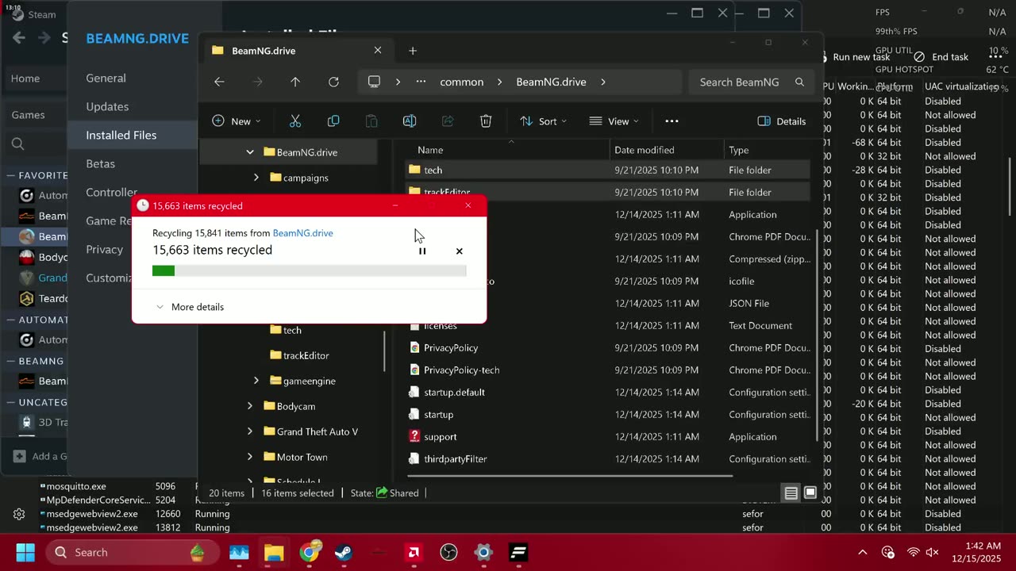Open the Betas section in Steam properties
This screenshot has width=1016, height=571.
(101, 163)
